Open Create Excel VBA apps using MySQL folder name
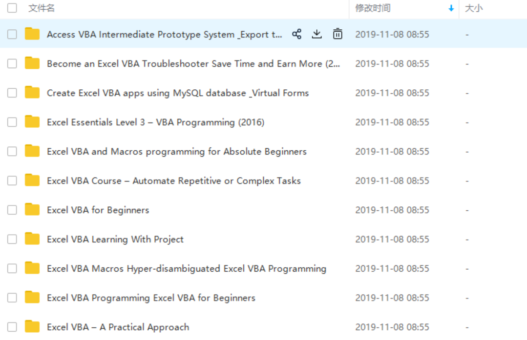Viewport: 527px width, 340px height. point(178,93)
